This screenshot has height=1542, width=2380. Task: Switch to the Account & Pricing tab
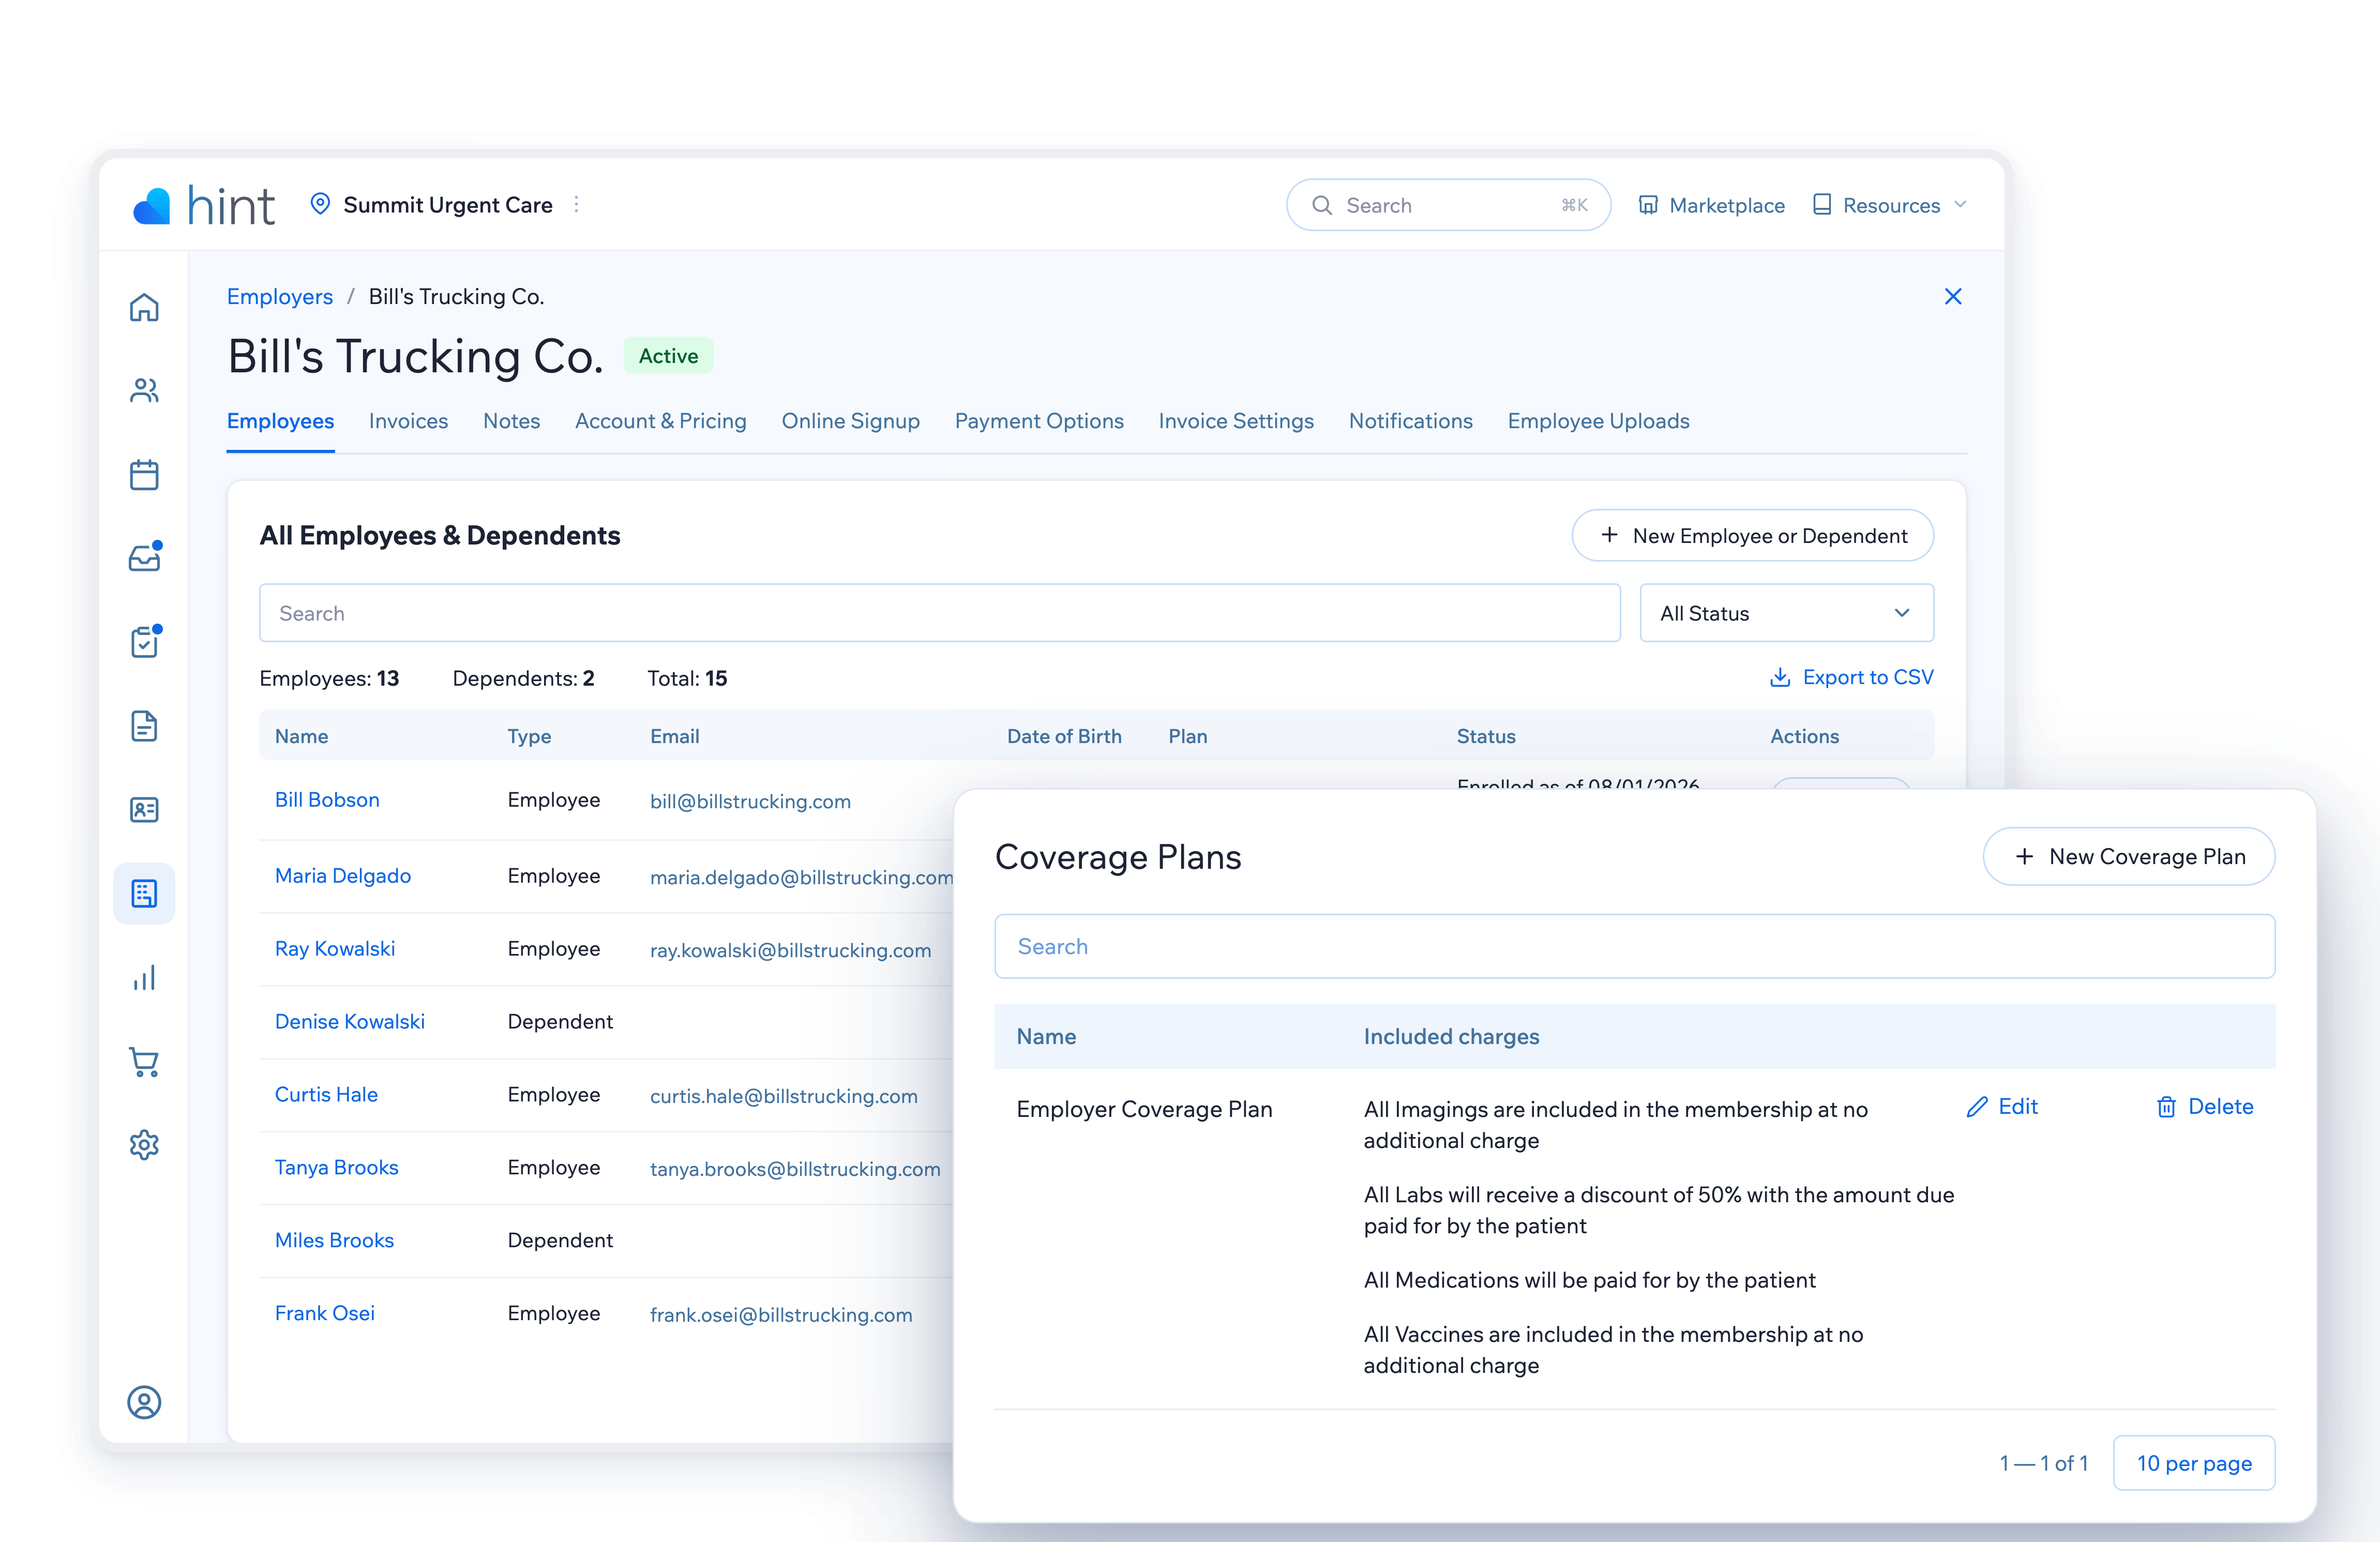[660, 421]
